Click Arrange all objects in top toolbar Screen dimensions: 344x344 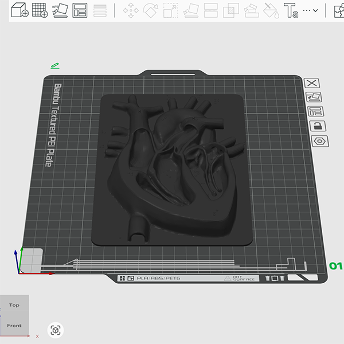pos(80,10)
